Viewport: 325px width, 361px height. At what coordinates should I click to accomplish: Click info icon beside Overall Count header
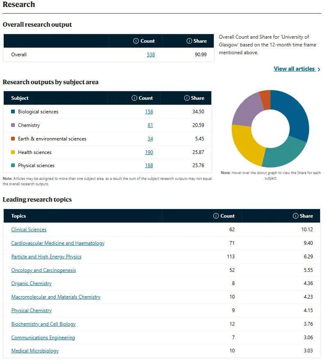pos(136,41)
